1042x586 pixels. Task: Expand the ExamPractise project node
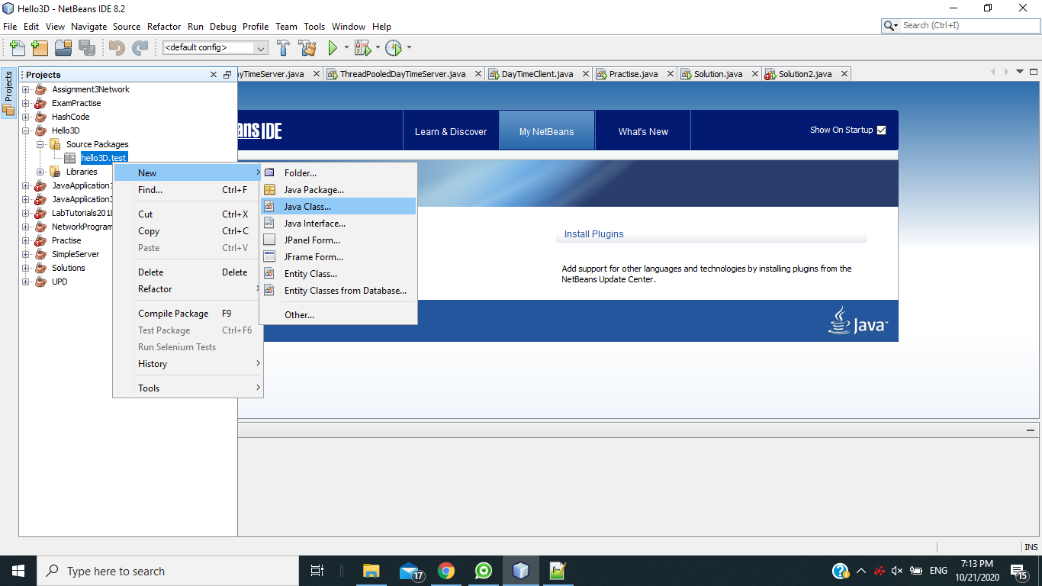(x=26, y=103)
